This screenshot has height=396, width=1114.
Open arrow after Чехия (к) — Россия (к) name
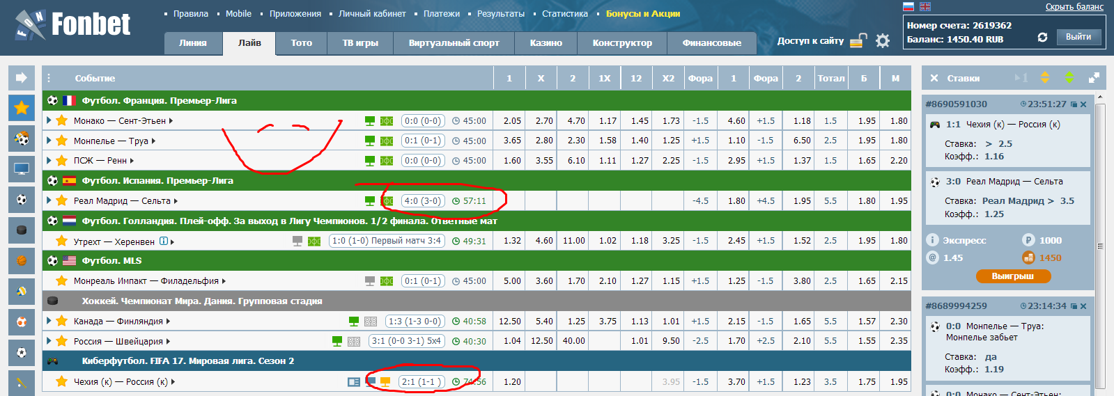[x=173, y=382]
